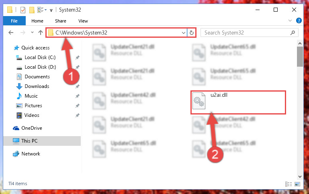This screenshot has width=309, height=194.
Task: Navigate up one folder level arrow
Action: tap(41, 33)
